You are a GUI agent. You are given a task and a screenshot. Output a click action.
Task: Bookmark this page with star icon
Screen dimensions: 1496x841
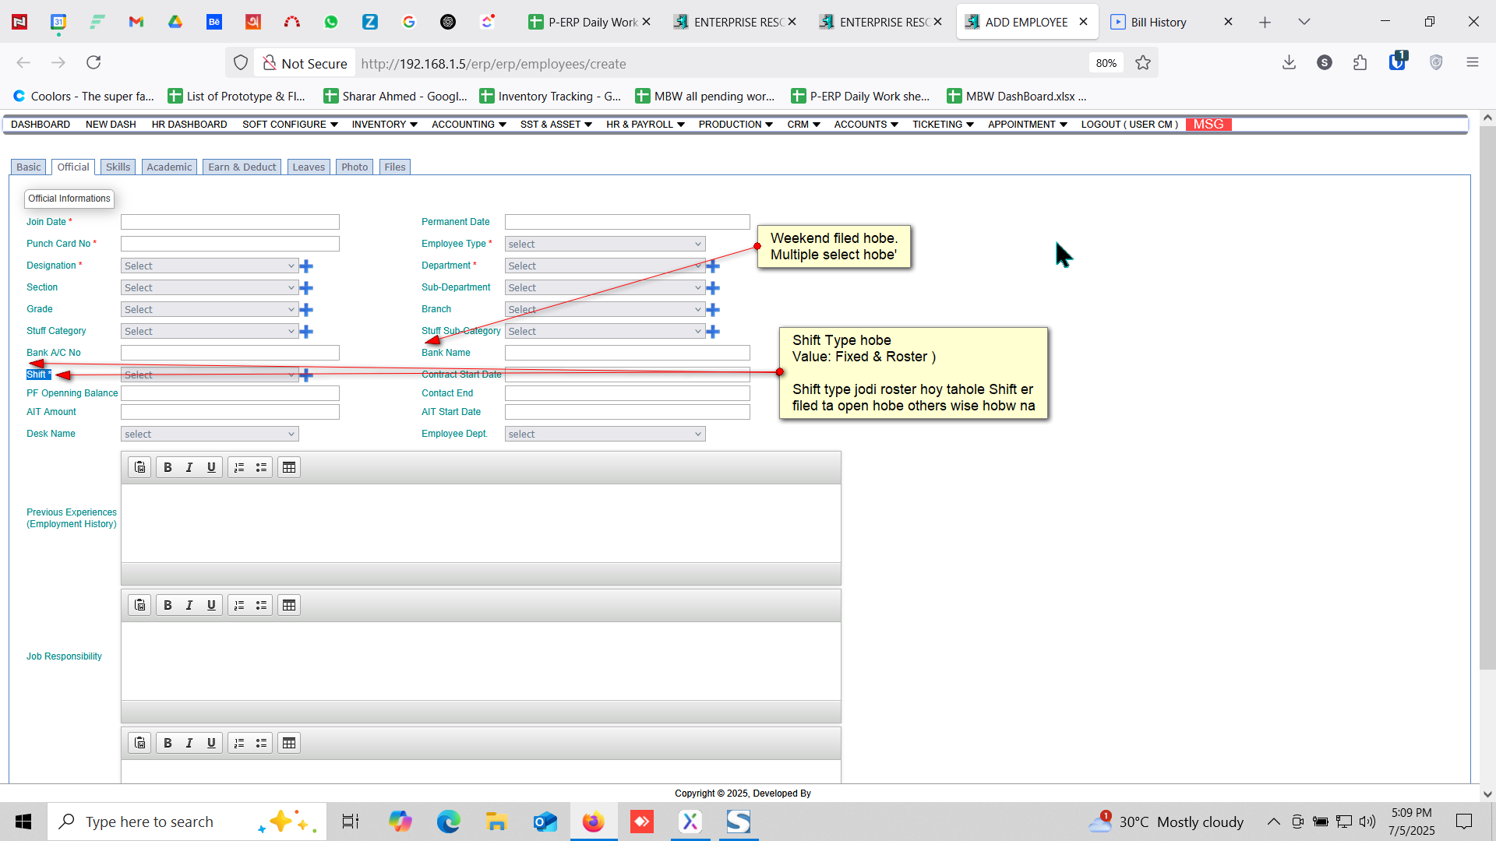click(x=1143, y=63)
